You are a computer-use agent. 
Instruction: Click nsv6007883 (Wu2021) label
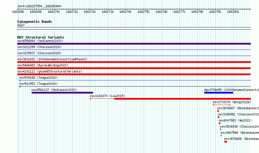click(235, 120)
